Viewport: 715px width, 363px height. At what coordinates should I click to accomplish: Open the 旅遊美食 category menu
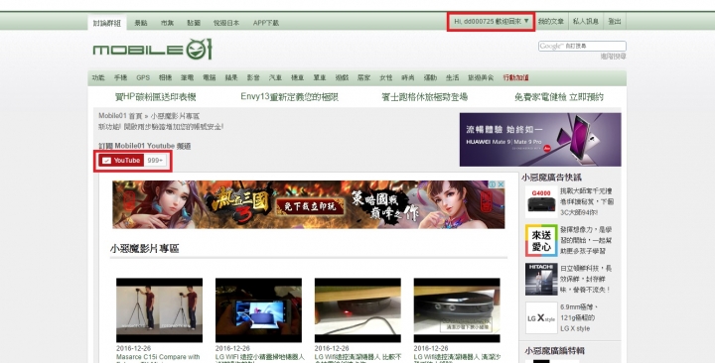(481, 78)
